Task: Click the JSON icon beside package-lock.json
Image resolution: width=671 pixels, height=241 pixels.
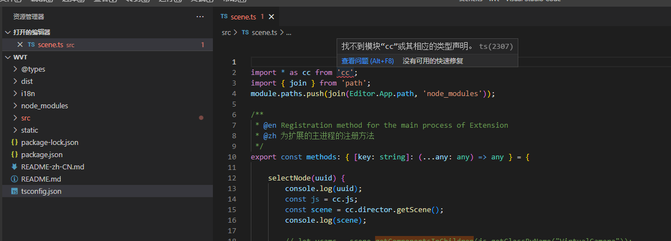Action: pyautogui.click(x=14, y=142)
